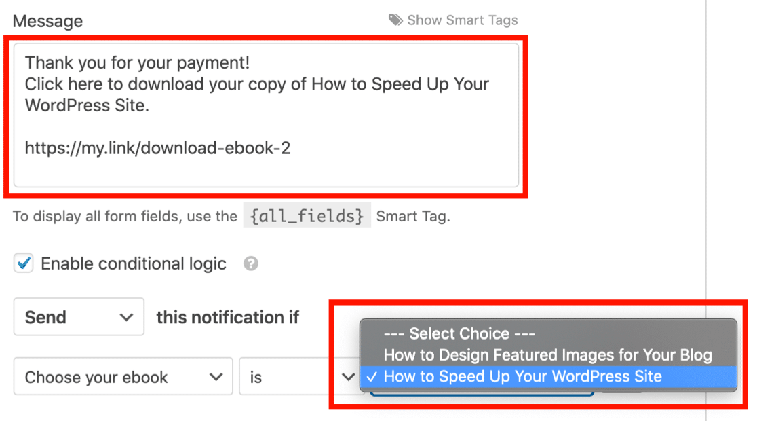The height and width of the screenshot is (421, 757).
Task: Click the Thank you for your payment line
Action: click(x=137, y=63)
